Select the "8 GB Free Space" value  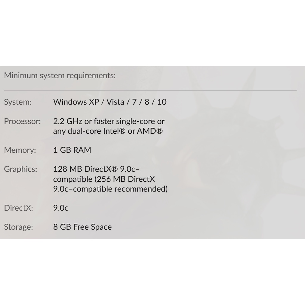click(82, 227)
